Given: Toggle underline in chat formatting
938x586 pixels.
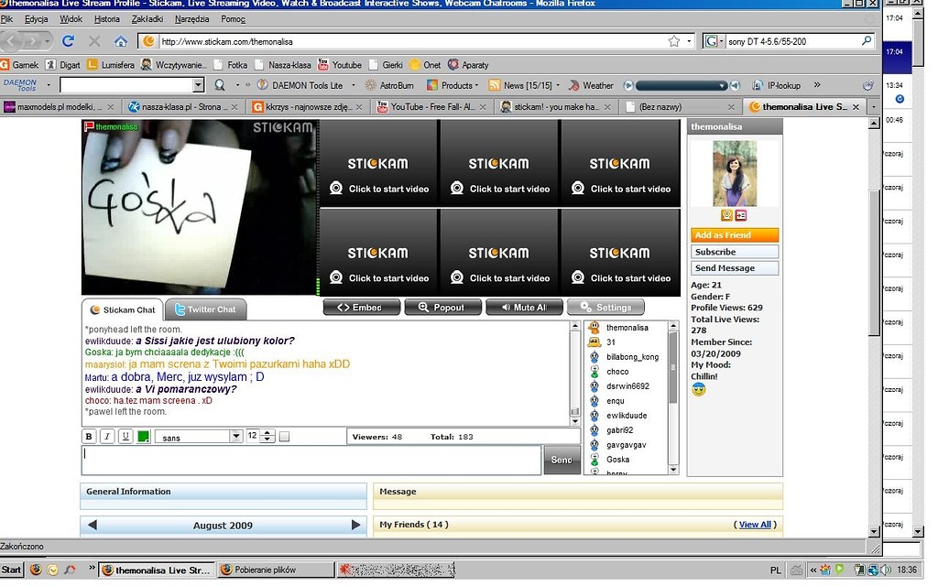Looking at the screenshot, I should point(125,437).
